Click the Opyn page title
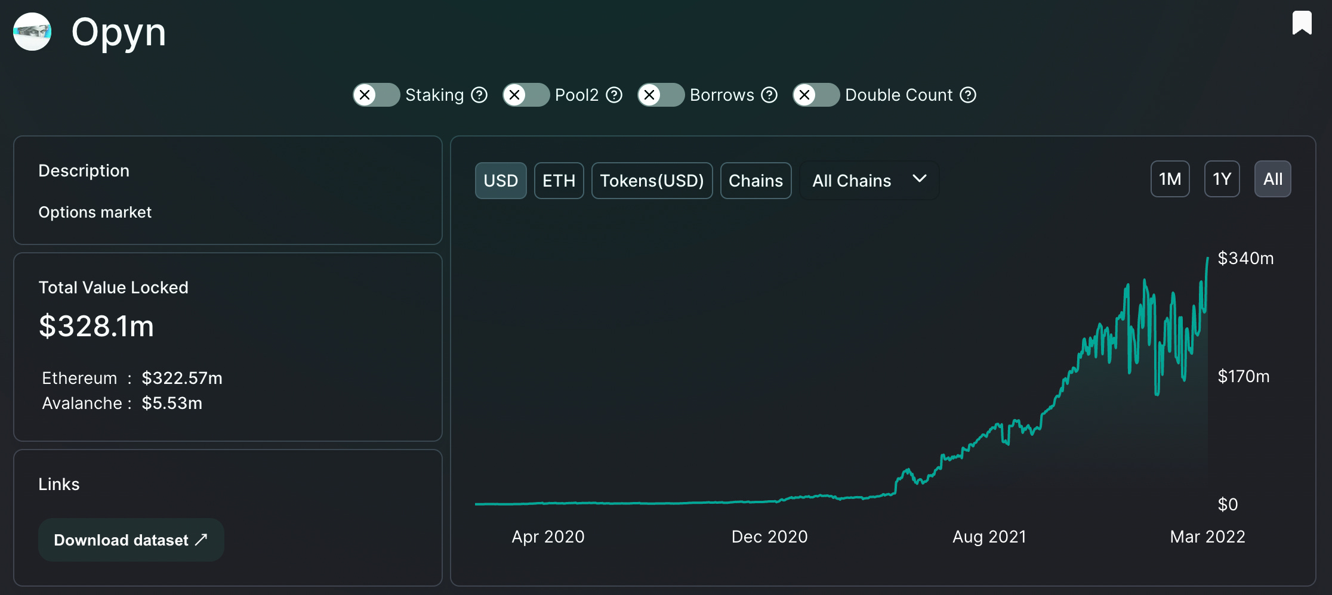This screenshot has width=1332, height=595. coord(118,32)
